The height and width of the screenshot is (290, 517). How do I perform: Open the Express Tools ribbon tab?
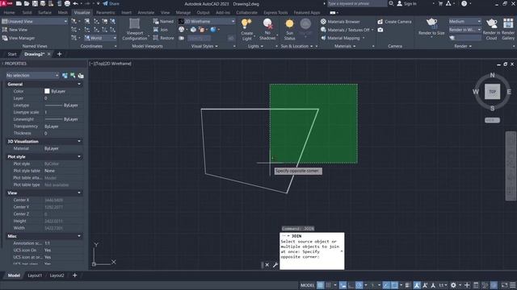275,13
